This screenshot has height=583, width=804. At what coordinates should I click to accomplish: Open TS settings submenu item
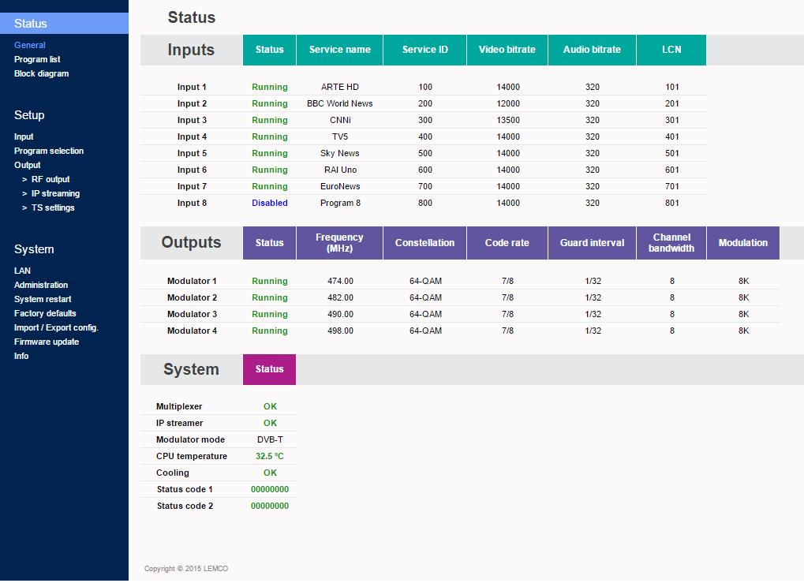point(53,207)
